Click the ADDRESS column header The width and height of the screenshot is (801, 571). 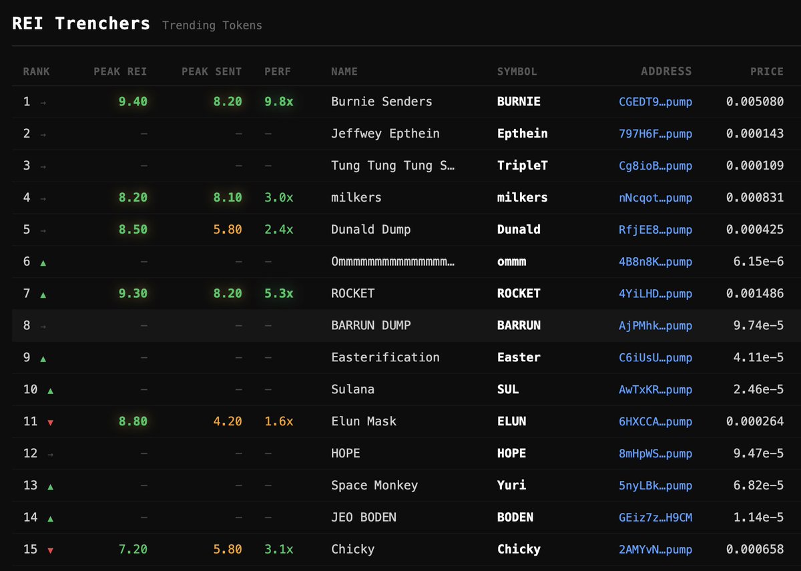pos(666,71)
